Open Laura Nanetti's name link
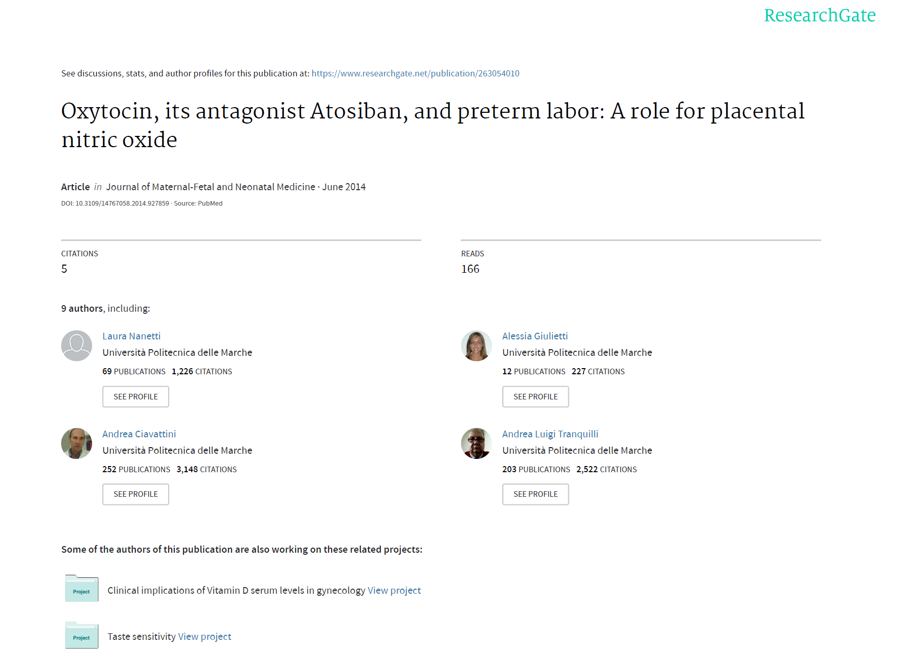This screenshot has height=665, width=921. pyautogui.click(x=131, y=336)
